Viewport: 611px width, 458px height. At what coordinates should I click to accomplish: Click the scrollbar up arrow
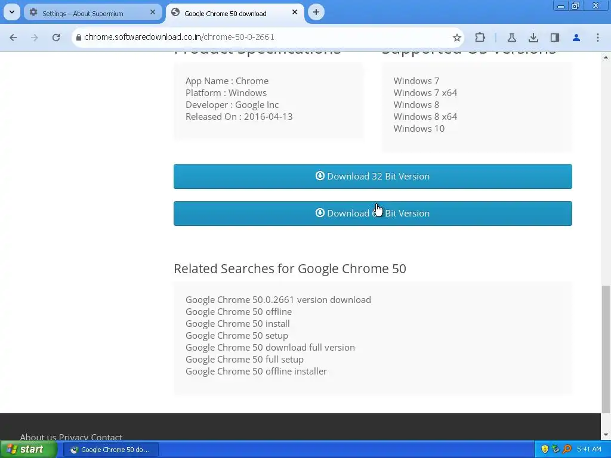(606, 57)
